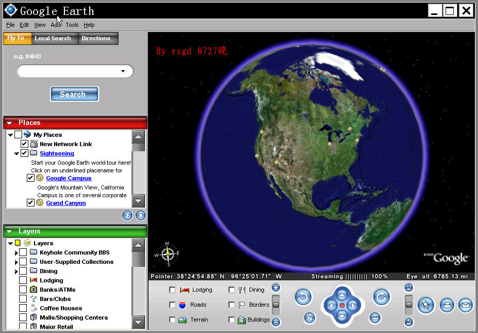Collapse the My Places tree node
This screenshot has height=333, width=478.
click(10, 135)
